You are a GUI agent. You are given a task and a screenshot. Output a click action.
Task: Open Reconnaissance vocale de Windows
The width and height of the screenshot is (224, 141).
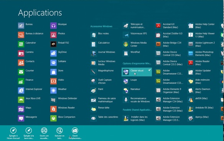click(136, 100)
